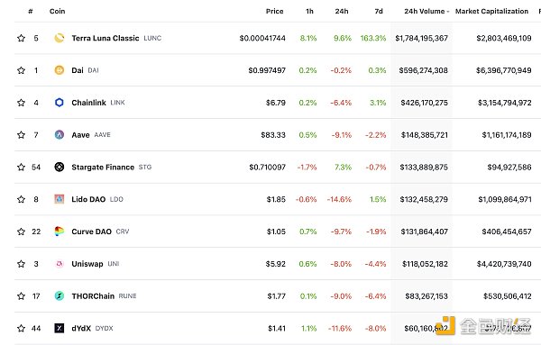541x345 pixels.
Task: Star the Stargate Finance row
Action: 21,168
